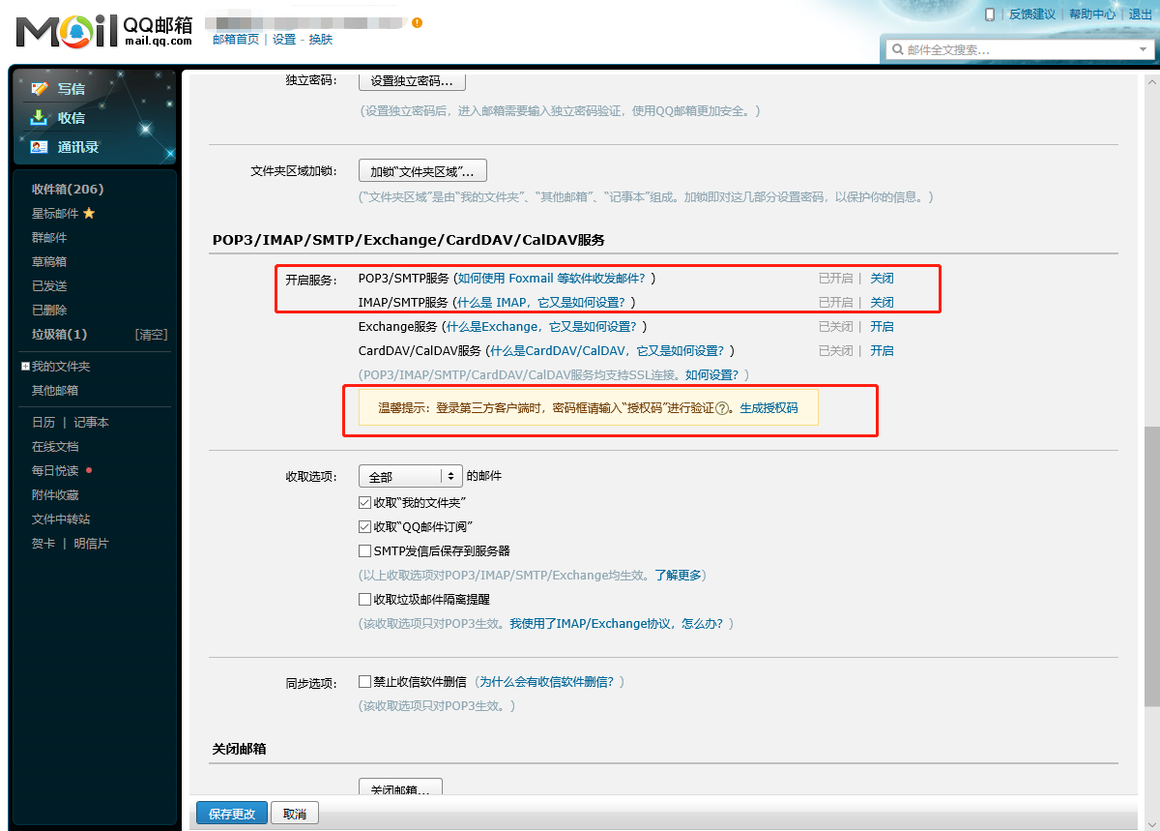Click the compose mail (写信) icon
Viewport: 1160px width, 831px height.
[x=40, y=89]
